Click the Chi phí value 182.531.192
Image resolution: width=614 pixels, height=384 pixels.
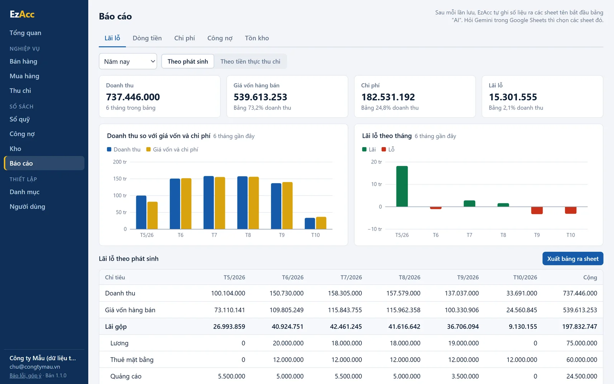click(x=388, y=97)
